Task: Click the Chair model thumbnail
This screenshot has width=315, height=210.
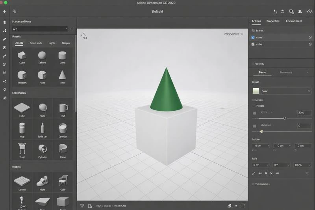Action: pos(63,181)
